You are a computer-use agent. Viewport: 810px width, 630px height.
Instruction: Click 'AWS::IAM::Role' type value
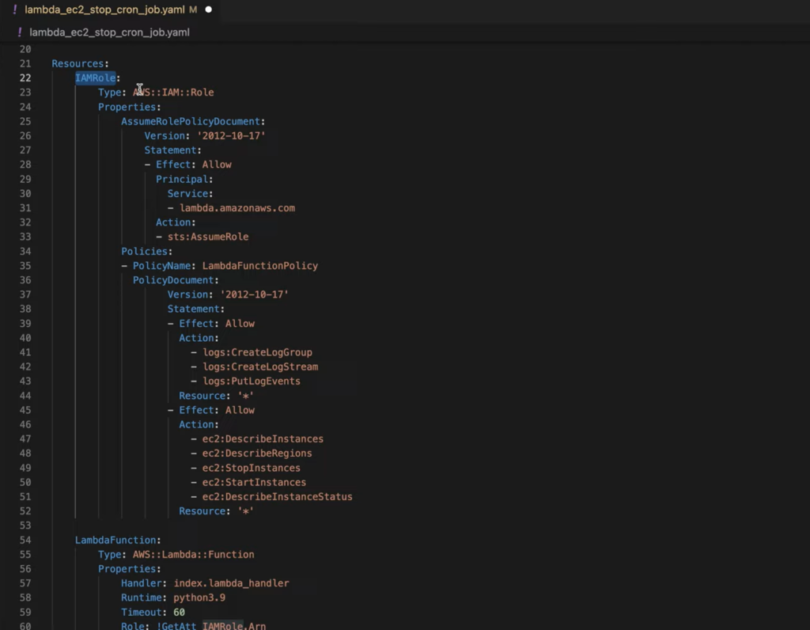[173, 93]
